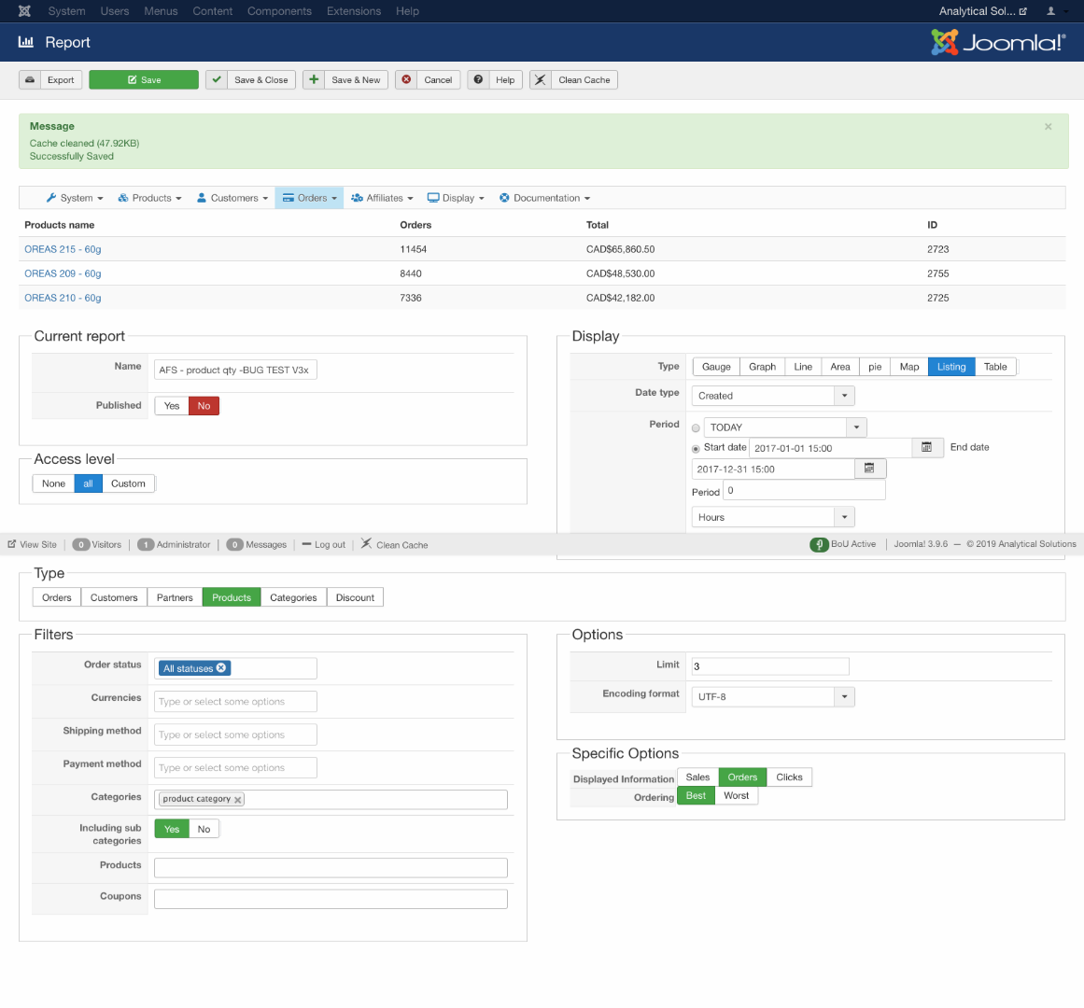Image resolution: width=1084 pixels, height=1008 pixels.
Task: Open the Customers submenu
Action: (232, 198)
